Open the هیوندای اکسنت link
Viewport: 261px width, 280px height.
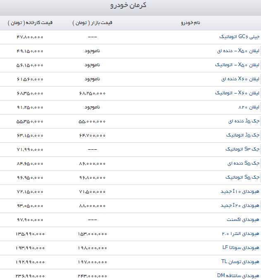(243, 220)
